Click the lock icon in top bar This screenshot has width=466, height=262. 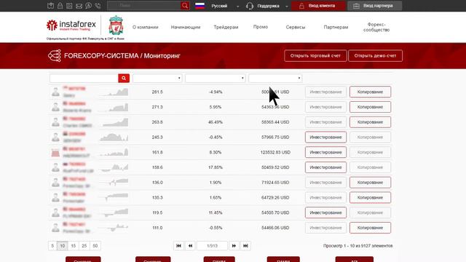tap(60, 6)
